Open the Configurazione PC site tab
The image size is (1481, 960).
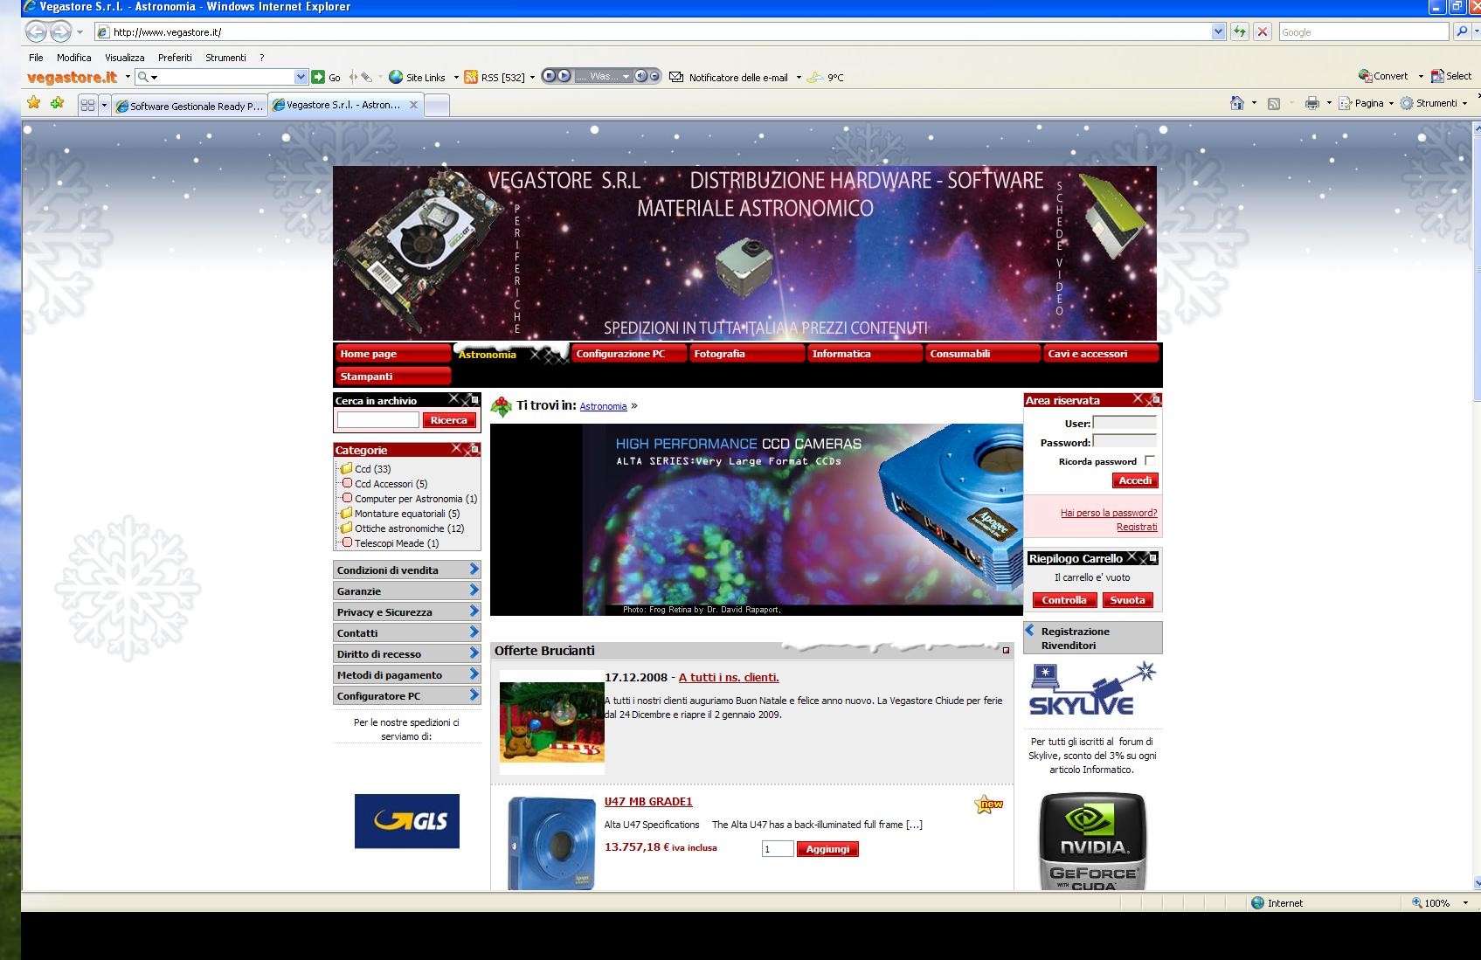pos(628,354)
